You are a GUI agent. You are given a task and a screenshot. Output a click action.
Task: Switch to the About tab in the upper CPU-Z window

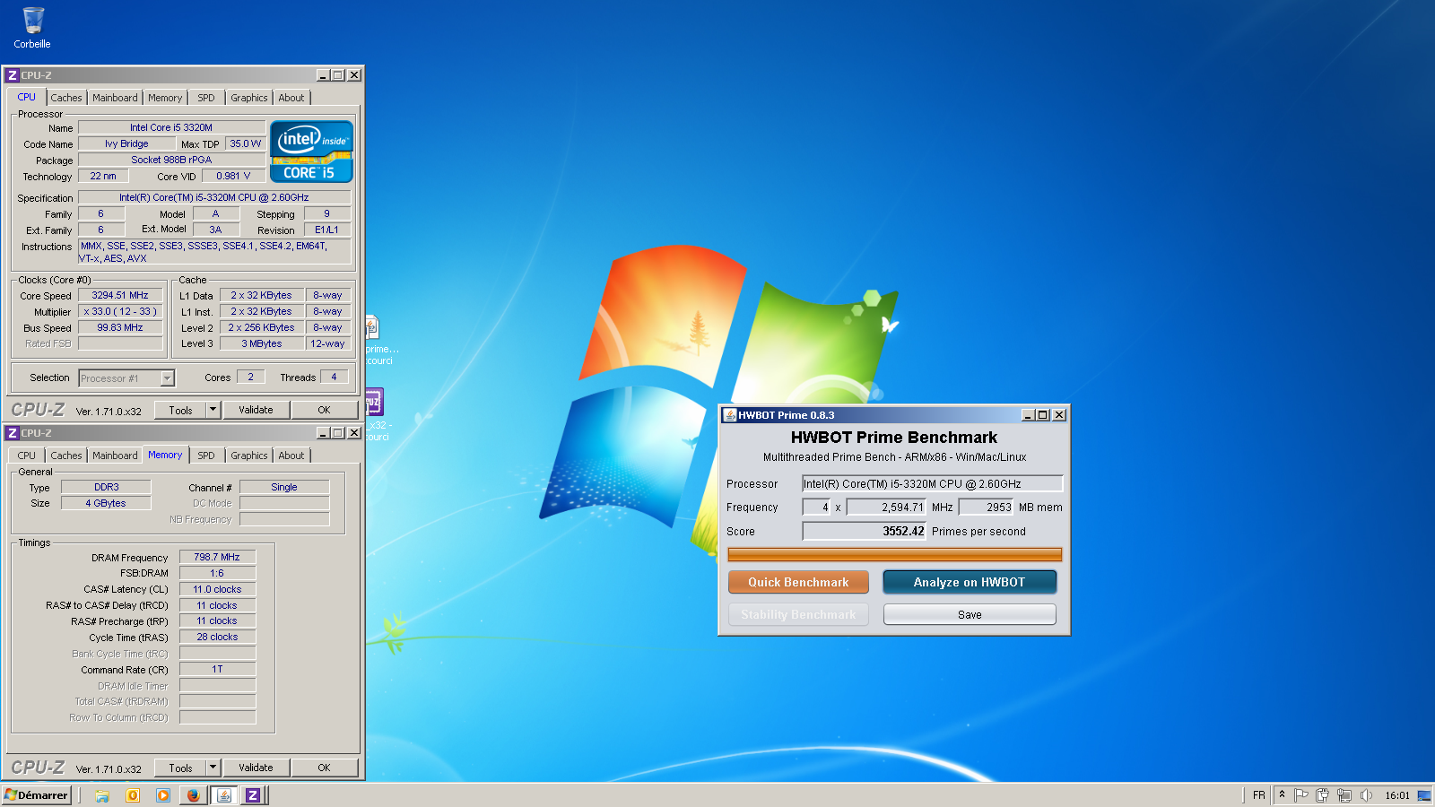291,98
